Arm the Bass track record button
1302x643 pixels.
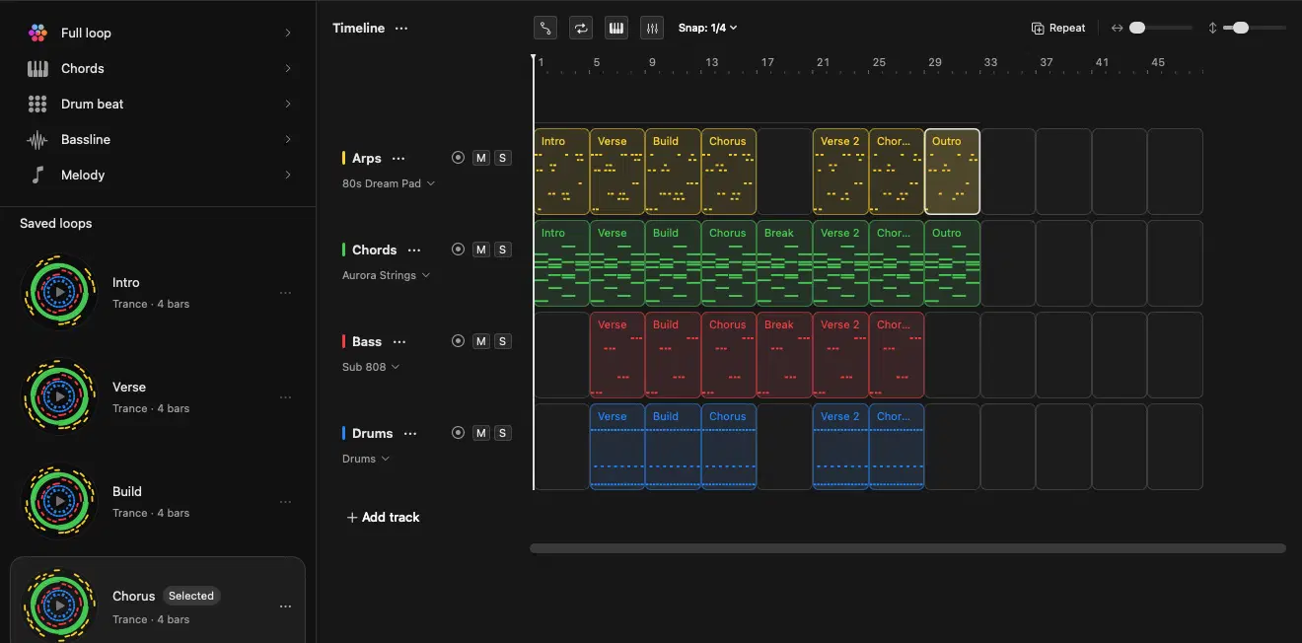458,341
